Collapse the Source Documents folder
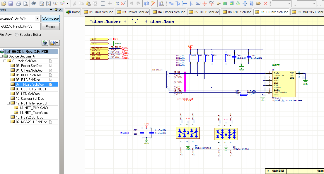Image resolution: width=324 pixels, height=174 pixels. 1,56
